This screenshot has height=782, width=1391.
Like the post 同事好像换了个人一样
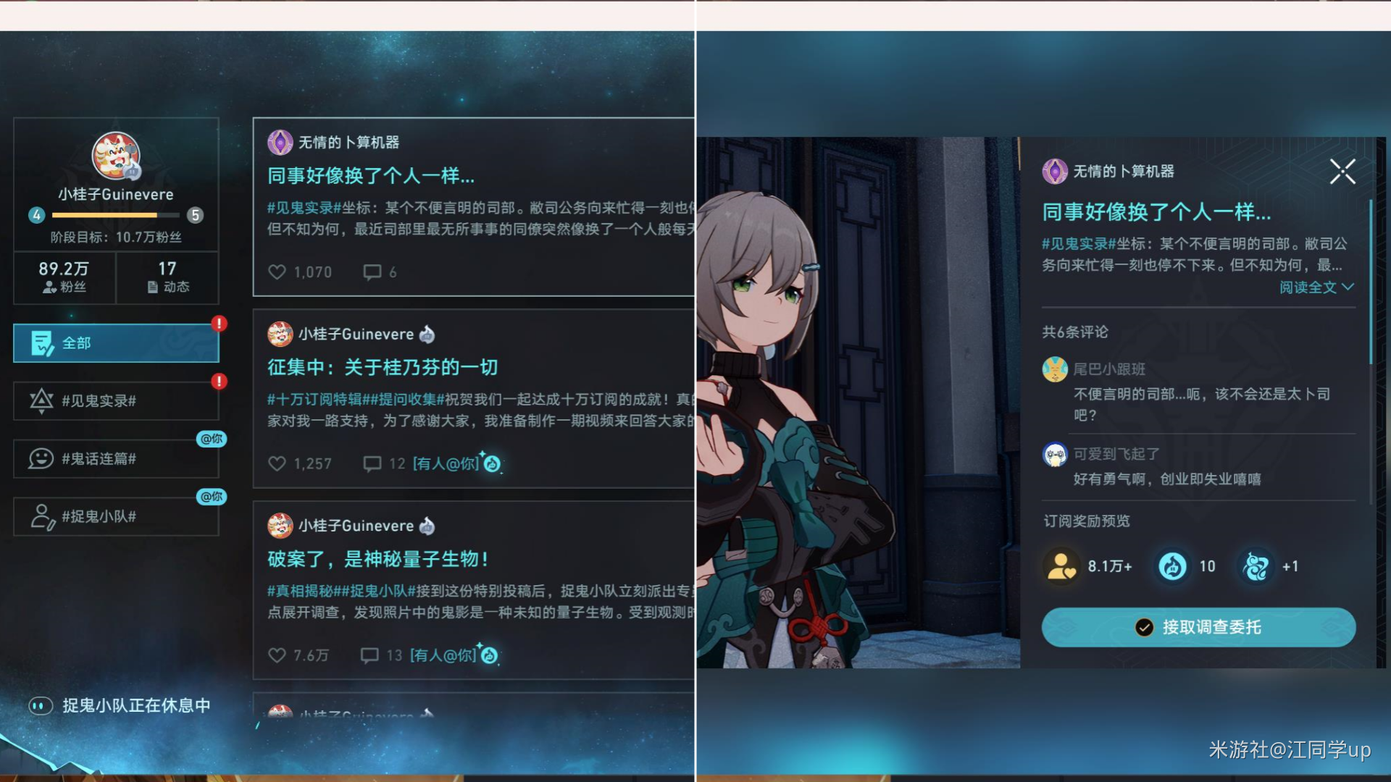(277, 272)
